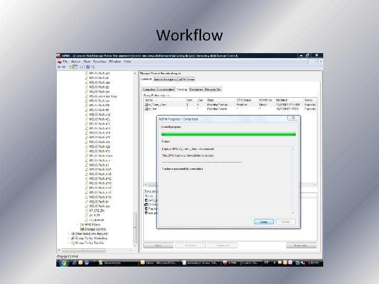Switch to the Templates tab

196,89
